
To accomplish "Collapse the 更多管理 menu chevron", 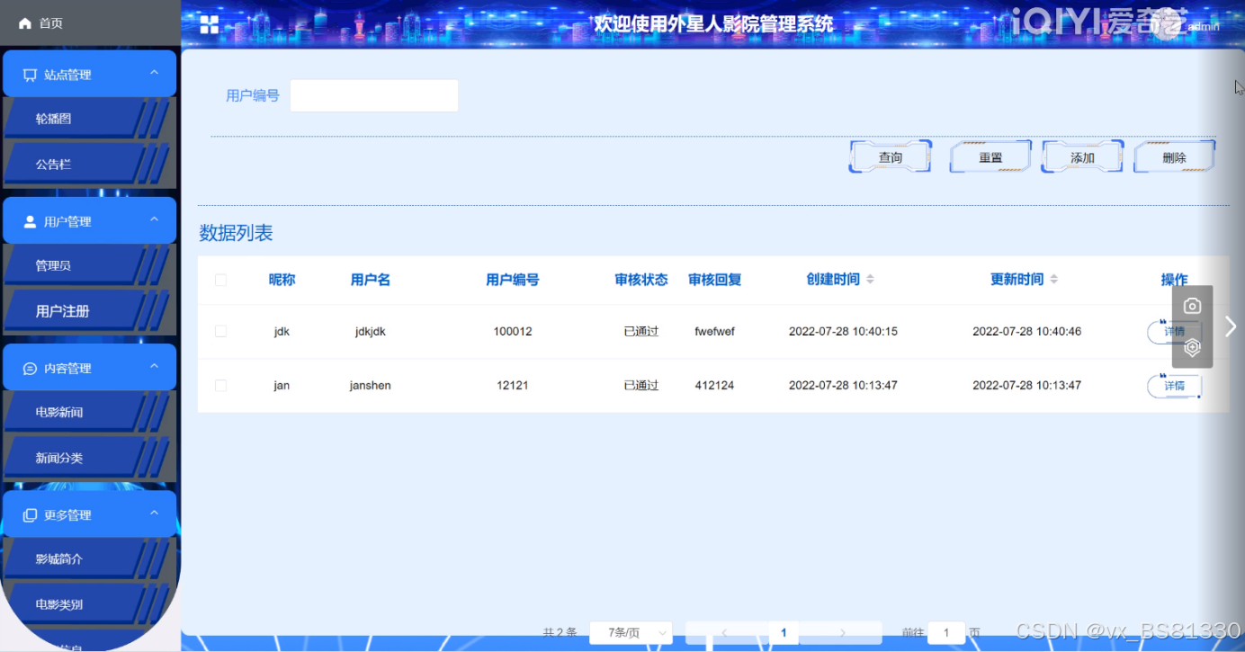I will click(x=154, y=513).
